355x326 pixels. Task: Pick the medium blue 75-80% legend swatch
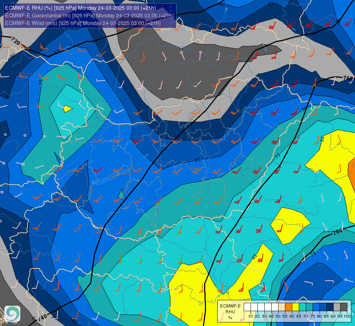click(316, 307)
